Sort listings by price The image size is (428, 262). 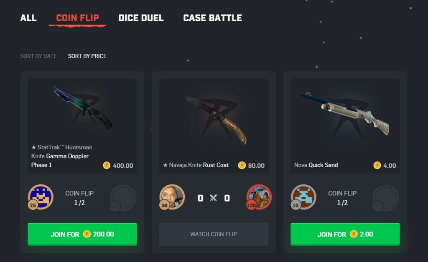pos(87,56)
